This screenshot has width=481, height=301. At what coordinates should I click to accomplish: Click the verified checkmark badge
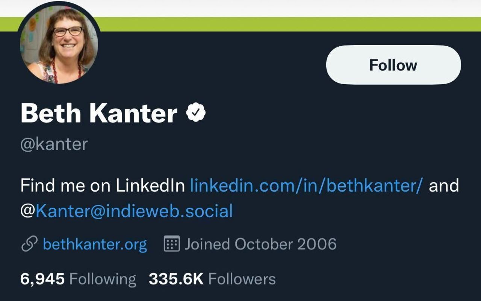(x=196, y=112)
